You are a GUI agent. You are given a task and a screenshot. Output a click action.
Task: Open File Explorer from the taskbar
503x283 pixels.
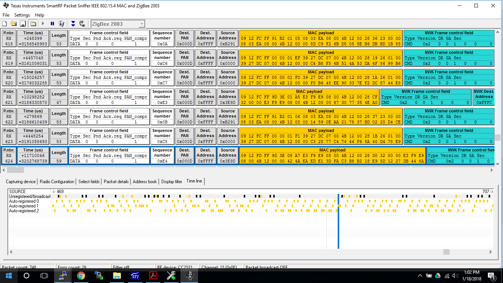[x=117, y=276]
